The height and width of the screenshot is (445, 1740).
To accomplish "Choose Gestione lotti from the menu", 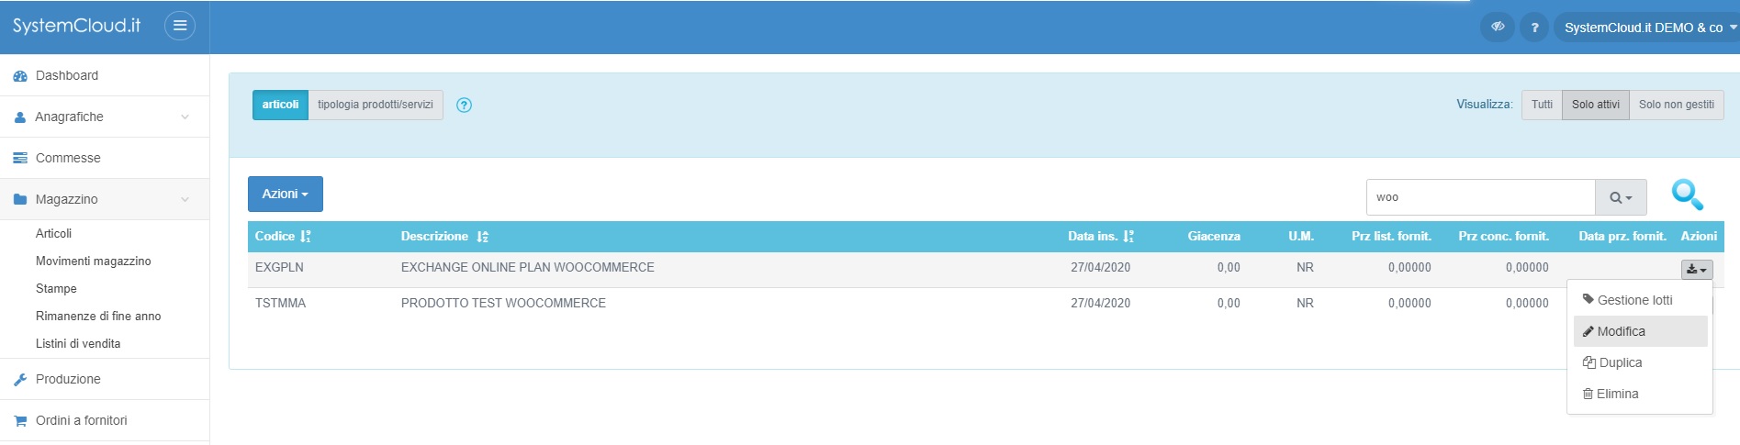I will [1640, 300].
